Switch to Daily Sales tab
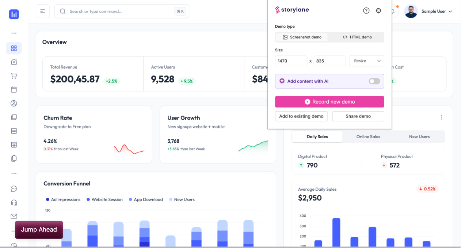The width and height of the screenshot is (461, 248). [x=317, y=137]
